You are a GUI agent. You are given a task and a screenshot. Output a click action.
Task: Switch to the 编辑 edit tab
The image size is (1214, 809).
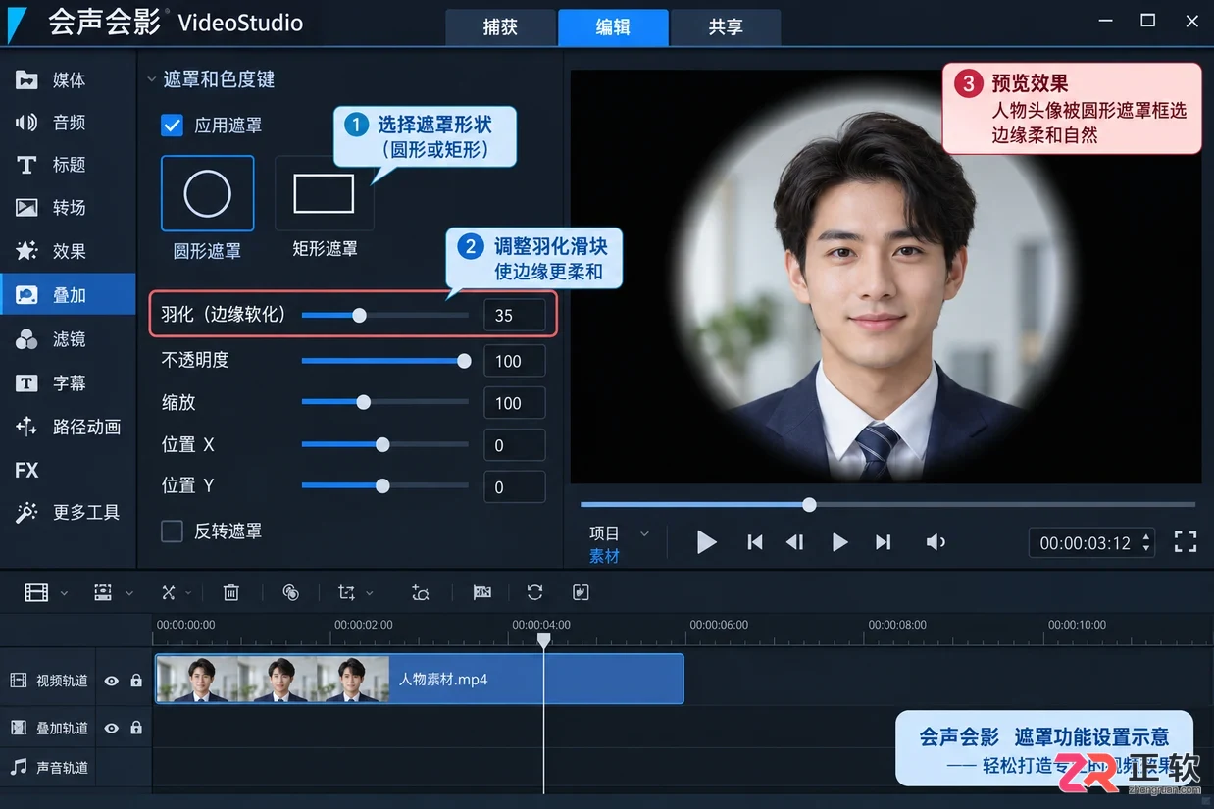pyautogui.click(x=613, y=27)
